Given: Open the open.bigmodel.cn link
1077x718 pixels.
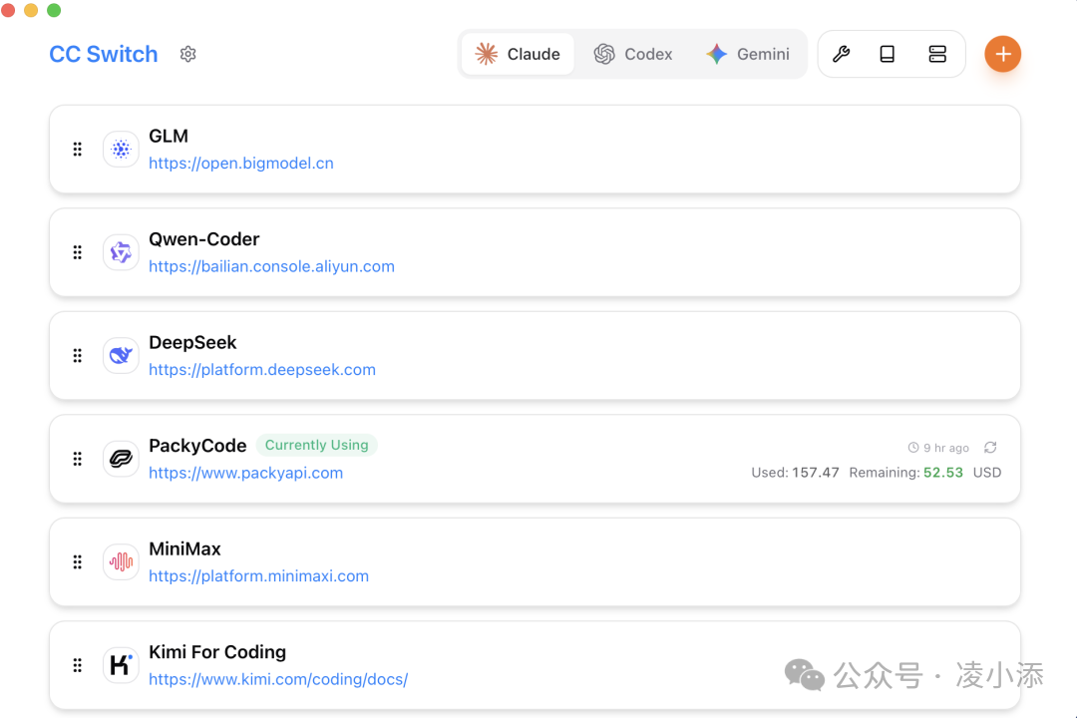Looking at the screenshot, I should 241,164.
